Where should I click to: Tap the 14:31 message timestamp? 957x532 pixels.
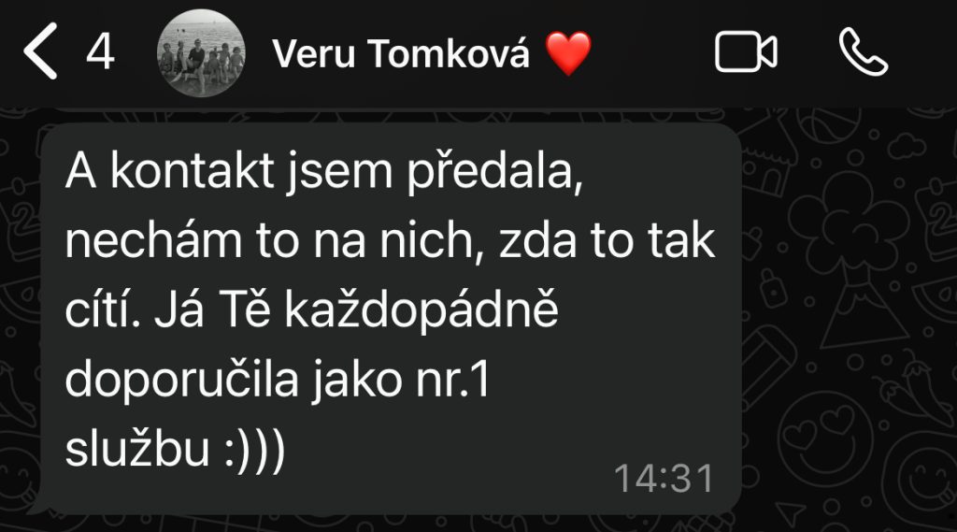(664, 479)
